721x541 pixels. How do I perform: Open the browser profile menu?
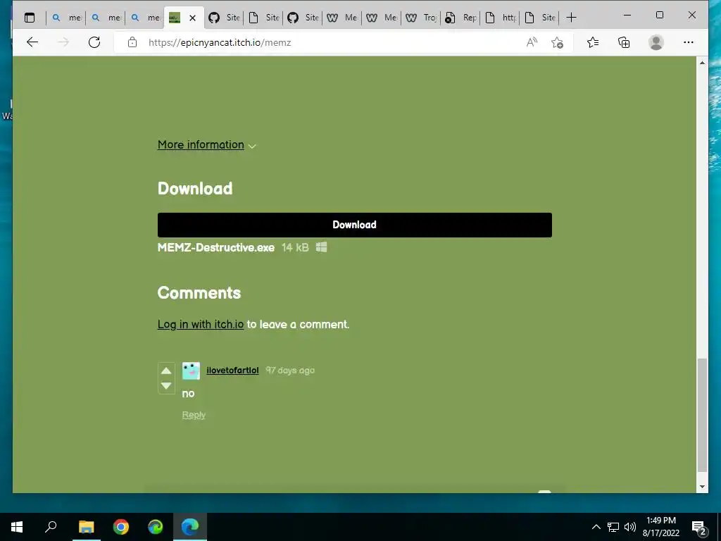coord(656,42)
